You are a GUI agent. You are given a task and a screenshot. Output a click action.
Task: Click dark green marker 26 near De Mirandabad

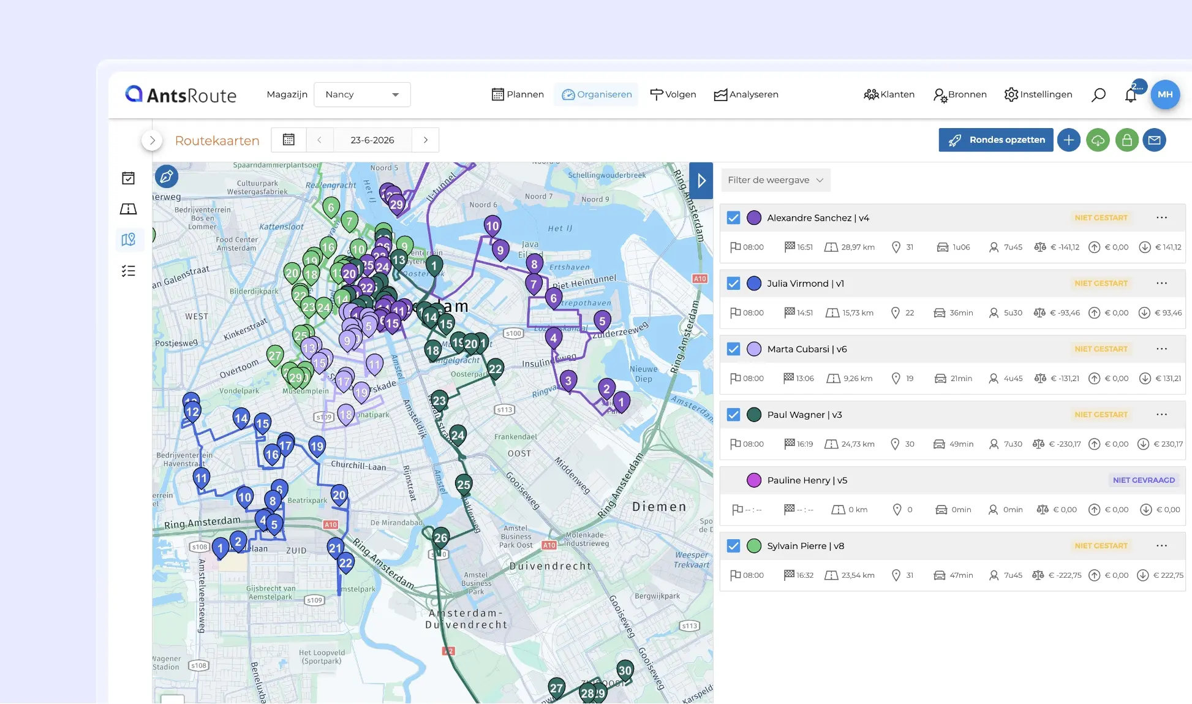pyautogui.click(x=440, y=538)
